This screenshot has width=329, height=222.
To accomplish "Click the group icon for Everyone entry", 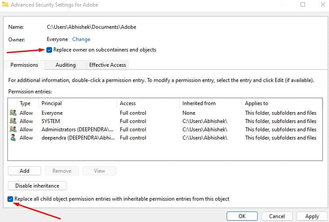I will (x=13, y=113).
